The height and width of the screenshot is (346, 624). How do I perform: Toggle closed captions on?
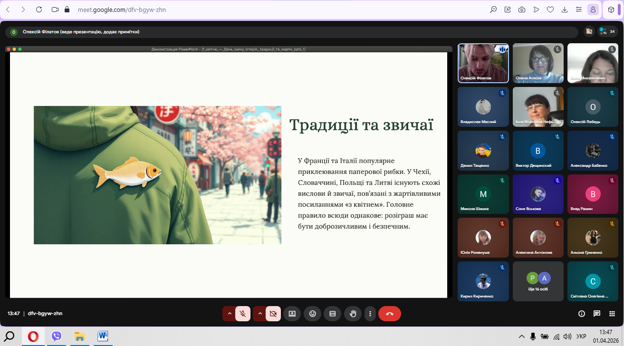(333, 314)
